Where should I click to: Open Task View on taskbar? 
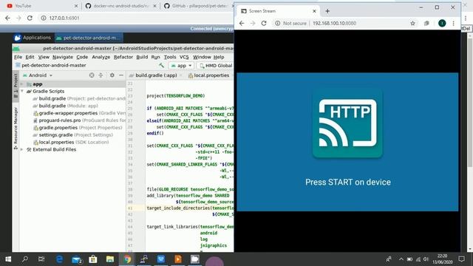(x=41, y=259)
